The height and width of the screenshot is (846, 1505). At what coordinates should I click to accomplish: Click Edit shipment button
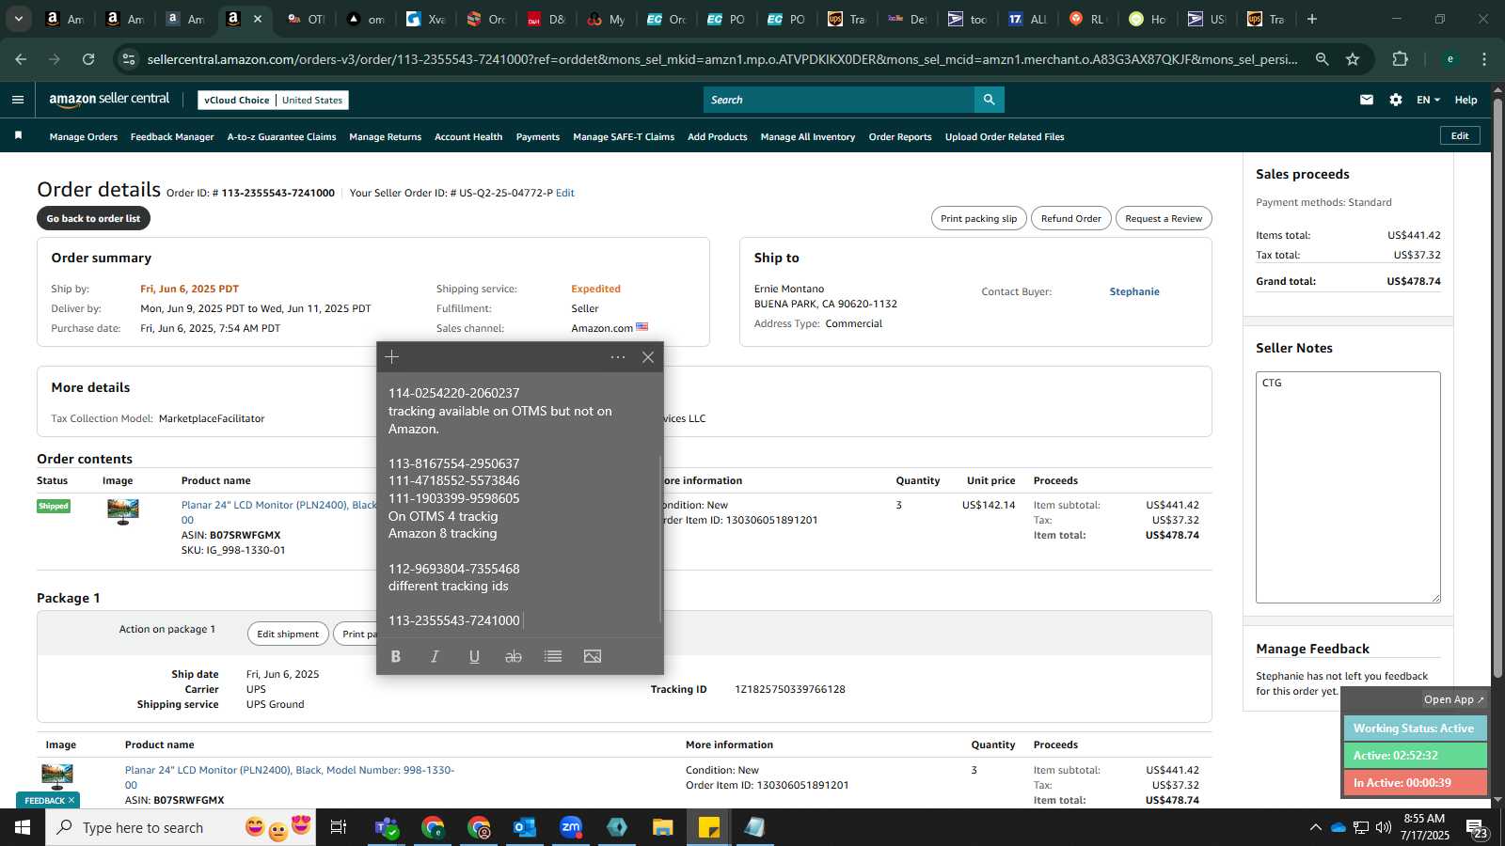point(288,634)
